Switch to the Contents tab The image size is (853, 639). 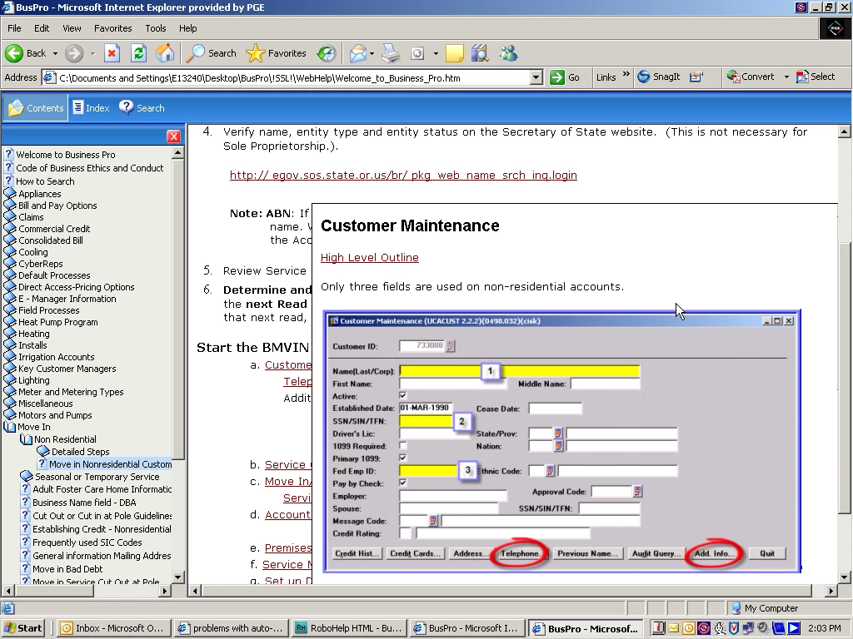(x=35, y=107)
